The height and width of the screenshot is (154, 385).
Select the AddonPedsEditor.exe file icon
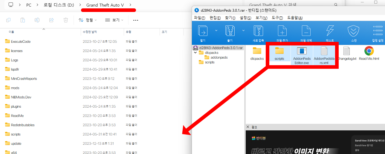point(302,51)
